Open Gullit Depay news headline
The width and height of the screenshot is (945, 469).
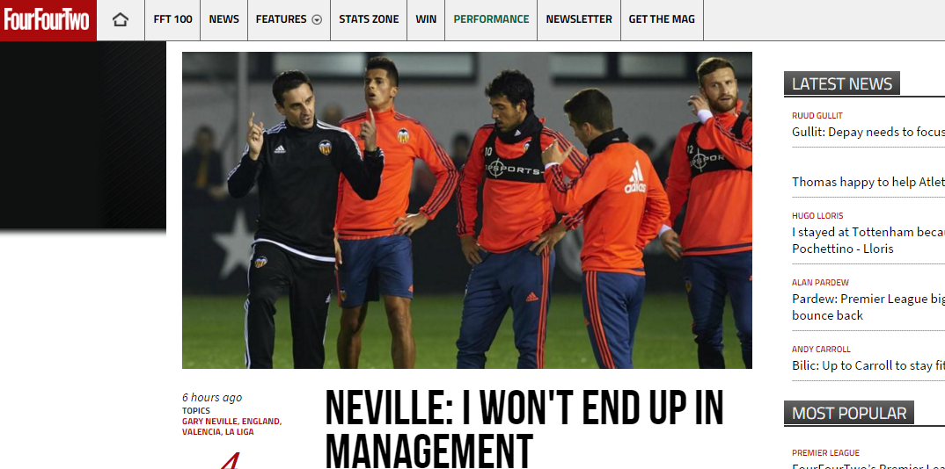[868, 133]
